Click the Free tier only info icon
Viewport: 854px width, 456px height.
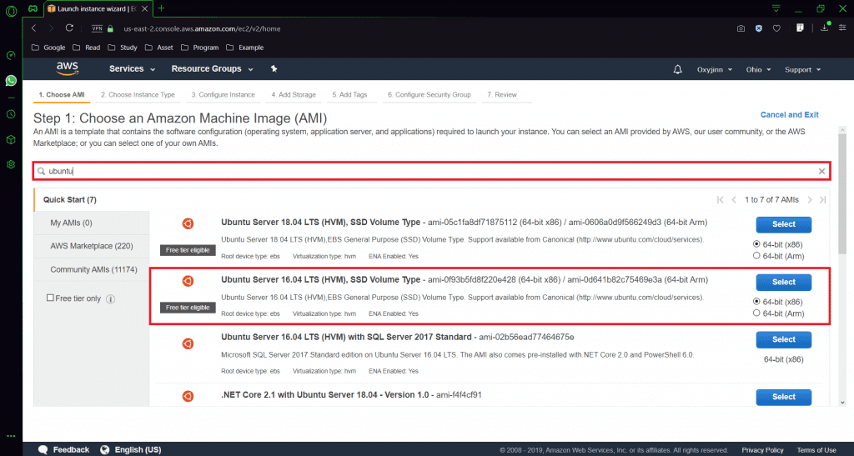(111, 298)
